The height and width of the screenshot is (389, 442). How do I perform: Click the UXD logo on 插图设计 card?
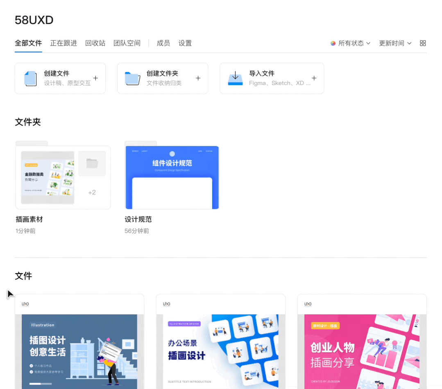pyautogui.click(x=25, y=304)
